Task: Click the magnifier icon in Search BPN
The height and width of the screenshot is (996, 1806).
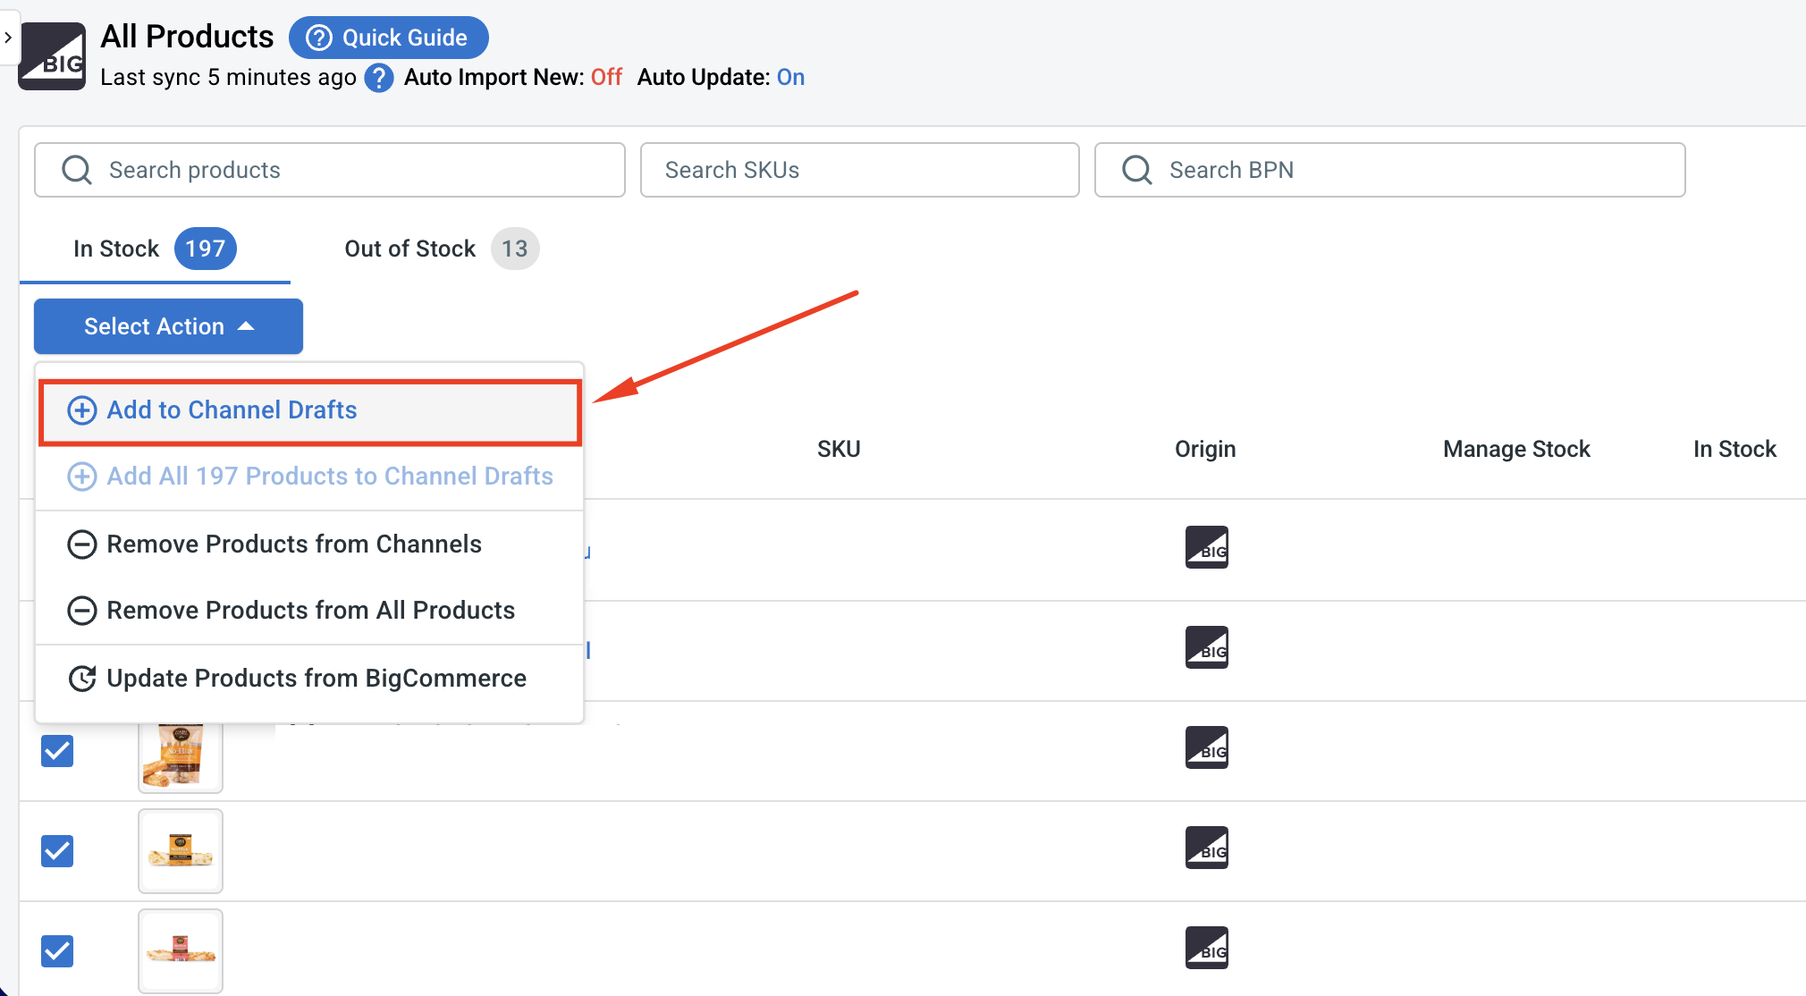Action: pos(1137,170)
